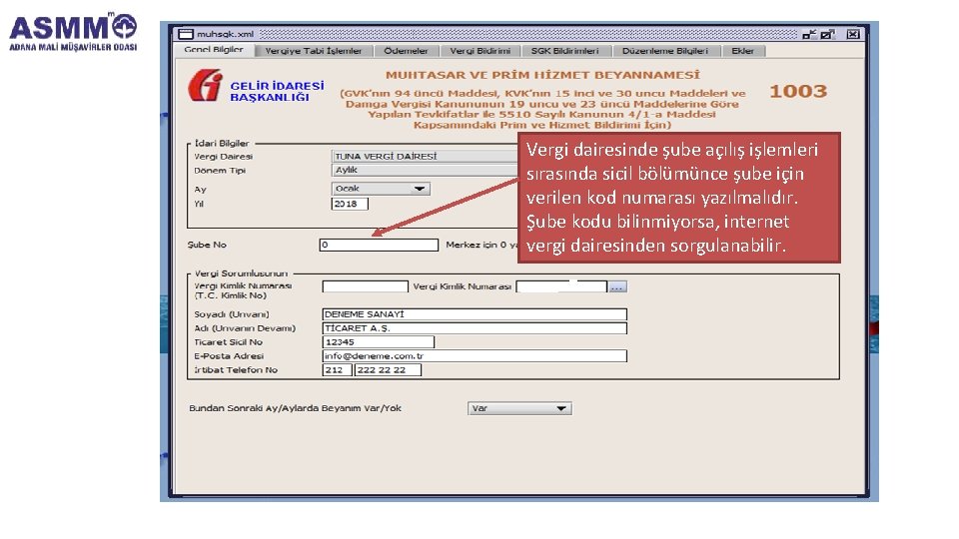Image resolution: width=959 pixels, height=539 pixels.
Task: Select the Genel Bilgiler tab
Action: 214,50
